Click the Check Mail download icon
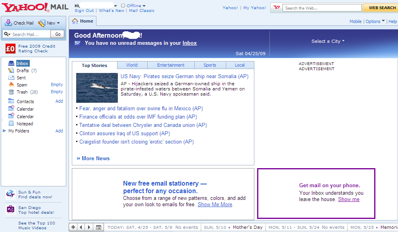Screen dimensions: 398x232 (8, 23)
